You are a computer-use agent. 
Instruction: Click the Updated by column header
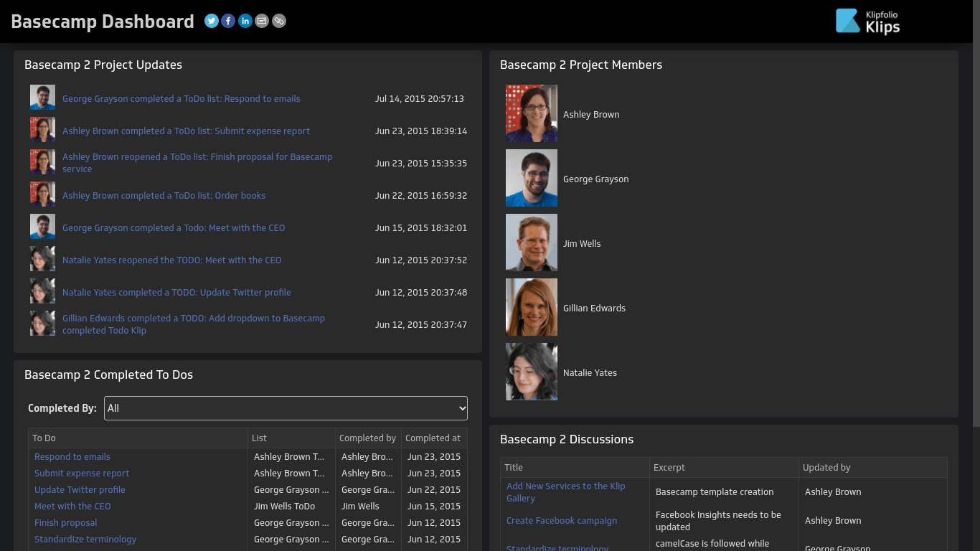(x=873, y=468)
